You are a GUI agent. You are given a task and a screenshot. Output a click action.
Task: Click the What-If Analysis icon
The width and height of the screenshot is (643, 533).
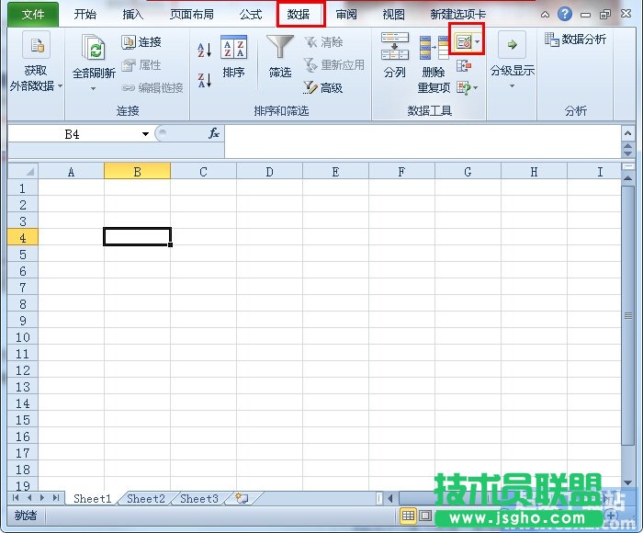click(x=464, y=87)
